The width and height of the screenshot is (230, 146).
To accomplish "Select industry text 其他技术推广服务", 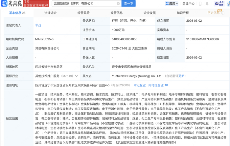I will tap(47, 76).
